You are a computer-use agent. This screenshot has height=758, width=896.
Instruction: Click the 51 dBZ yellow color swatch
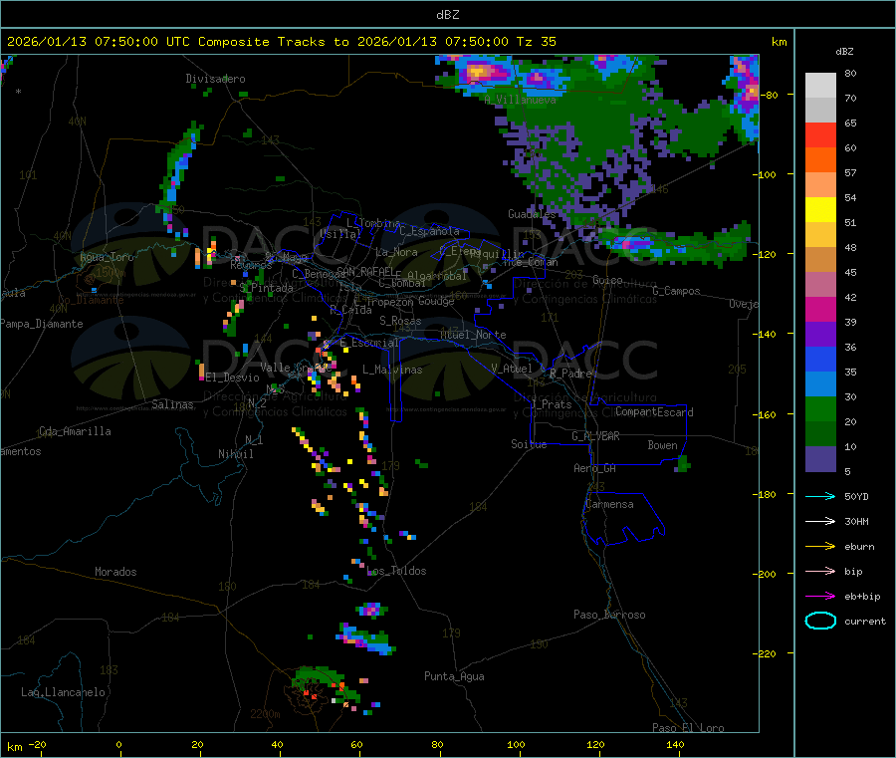pos(820,210)
